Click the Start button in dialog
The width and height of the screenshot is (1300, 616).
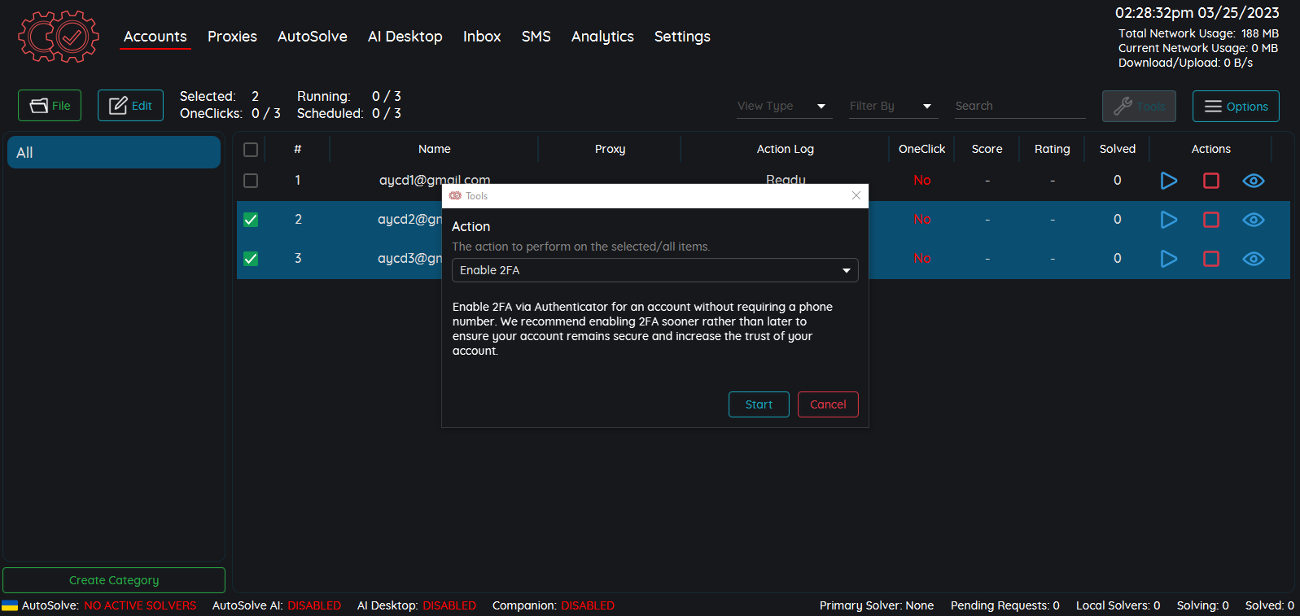(758, 404)
